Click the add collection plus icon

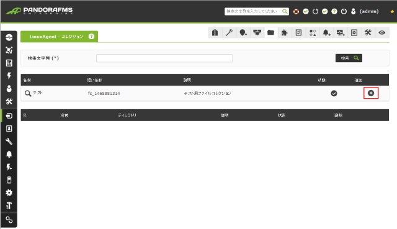[371, 93]
